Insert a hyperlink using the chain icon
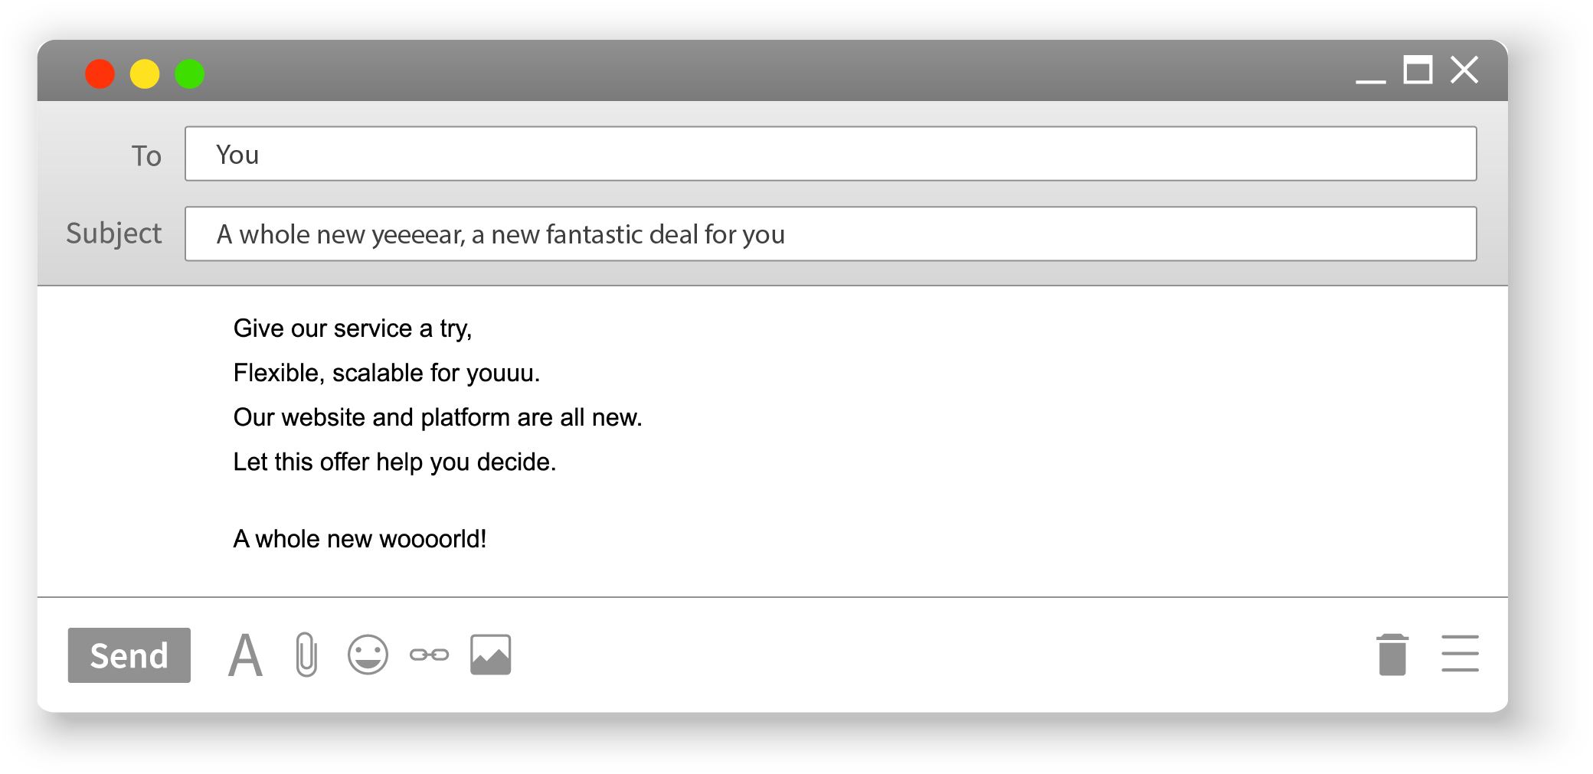This screenshot has height=774, width=1593. click(x=429, y=655)
